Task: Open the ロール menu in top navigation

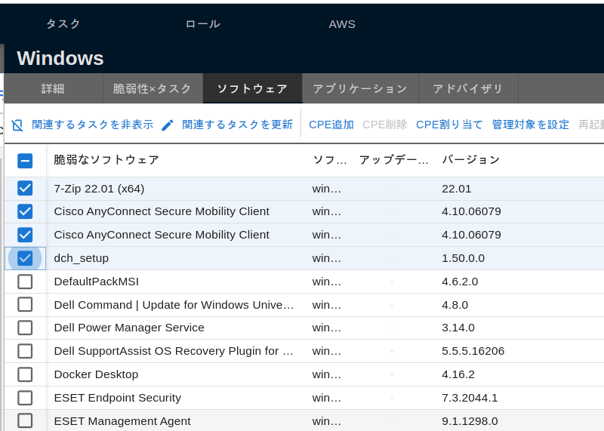Action: [x=203, y=24]
